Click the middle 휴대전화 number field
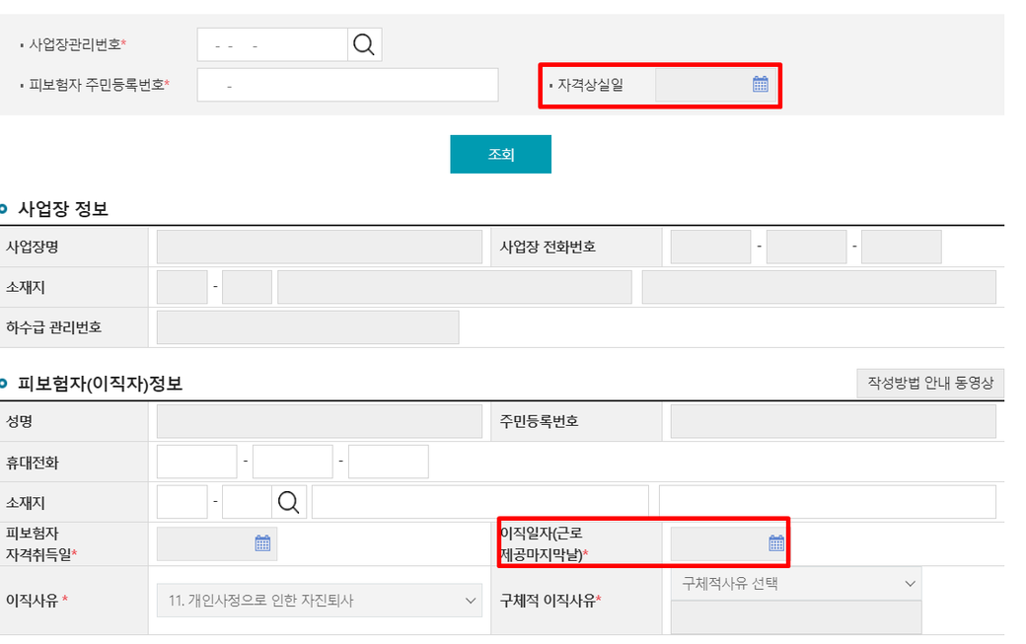Screen dimensions: 1026x644 click(293, 462)
